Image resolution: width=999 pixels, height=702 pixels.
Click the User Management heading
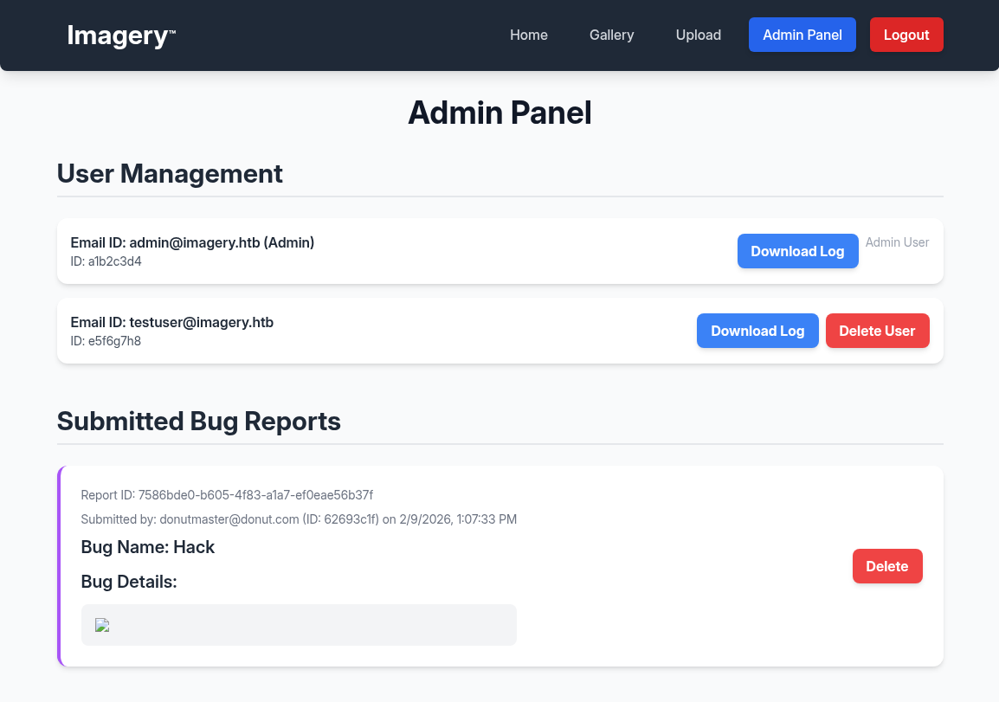click(x=170, y=173)
